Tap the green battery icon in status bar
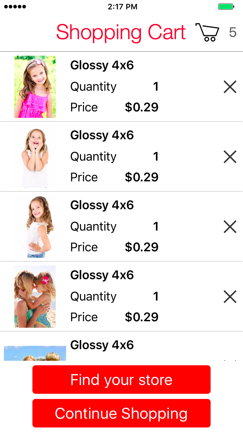This screenshot has height=432, width=243. point(226,7)
